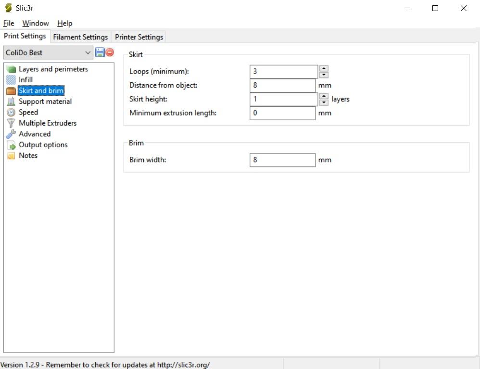
Task: Click the Speed clock icon
Action: coord(11,112)
